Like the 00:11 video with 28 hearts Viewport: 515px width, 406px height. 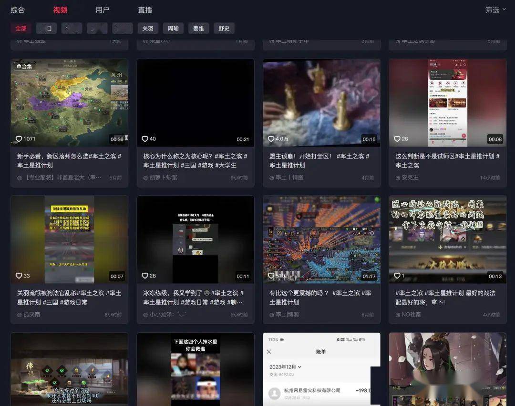145,276
